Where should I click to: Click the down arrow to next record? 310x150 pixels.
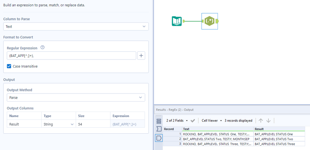268,120
